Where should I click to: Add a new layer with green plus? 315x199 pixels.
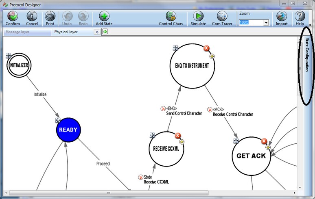coord(105,32)
